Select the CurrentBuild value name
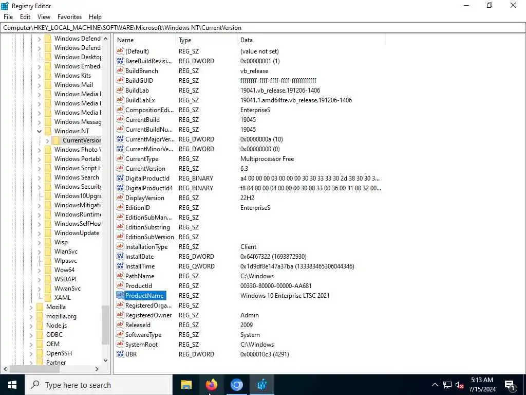Image resolution: width=526 pixels, height=395 pixels. click(x=142, y=119)
